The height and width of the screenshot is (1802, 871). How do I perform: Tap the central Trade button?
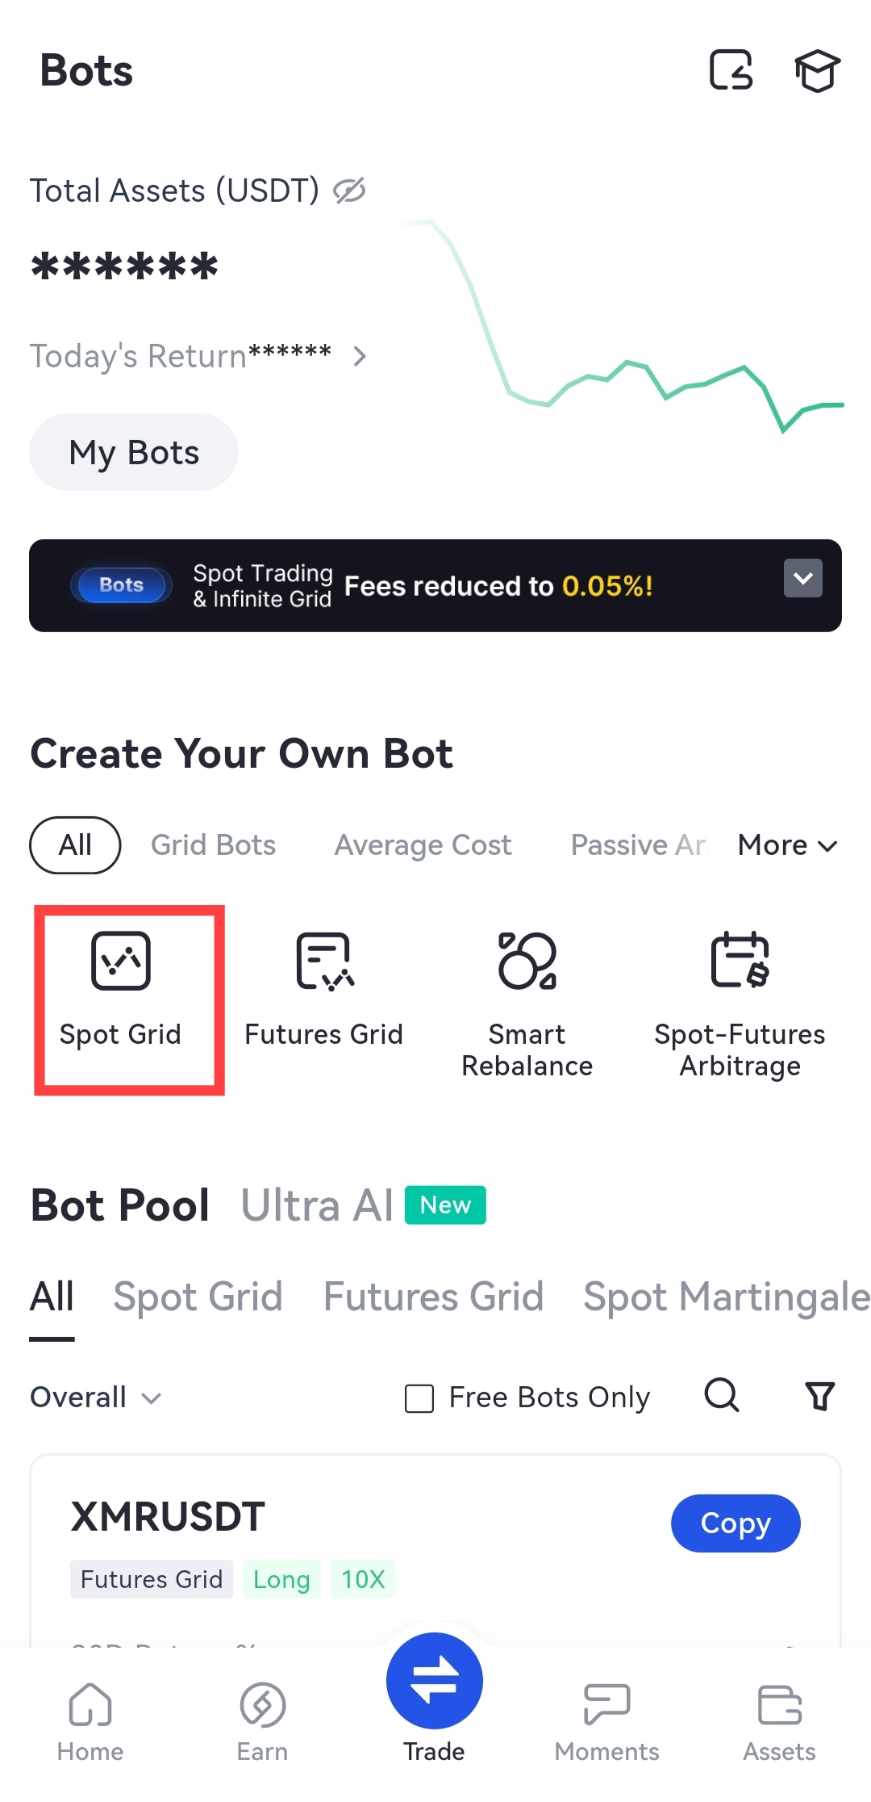[435, 1682]
